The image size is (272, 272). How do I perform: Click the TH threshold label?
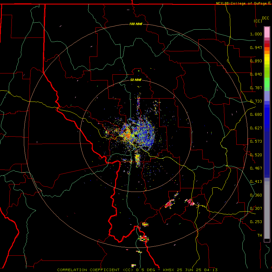(260, 235)
